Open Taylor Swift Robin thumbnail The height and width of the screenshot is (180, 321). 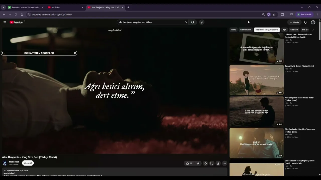point(257,80)
